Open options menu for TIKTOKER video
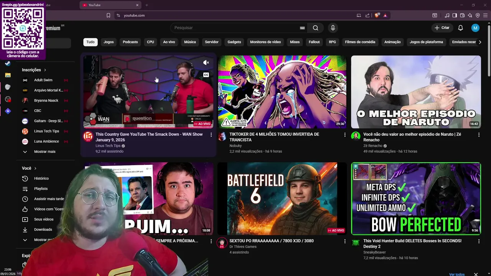491x276 pixels. click(345, 135)
